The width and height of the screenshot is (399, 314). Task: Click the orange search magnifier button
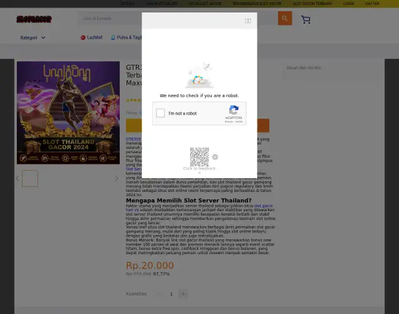285,18
